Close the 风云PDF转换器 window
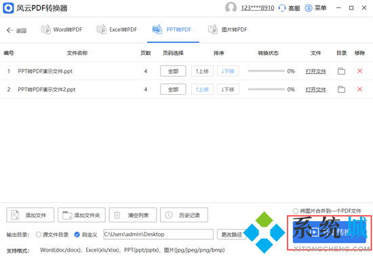 pos(364,8)
